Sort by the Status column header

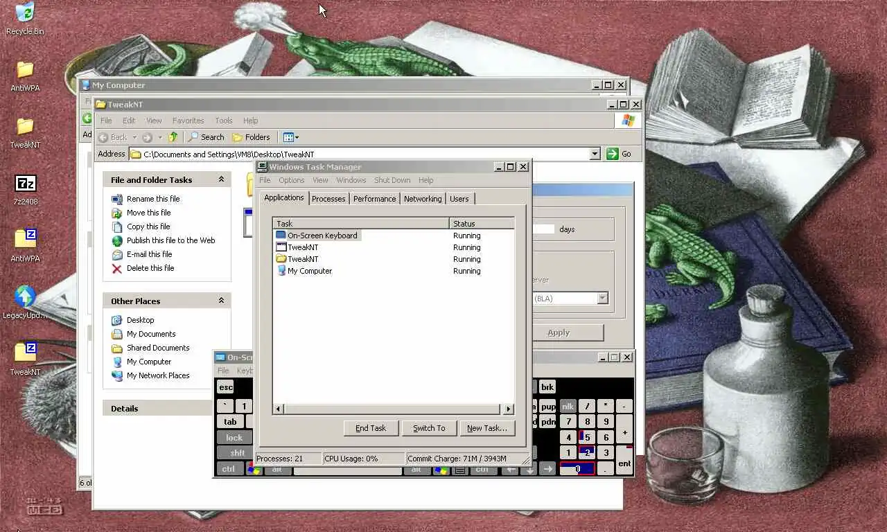click(x=482, y=224)
